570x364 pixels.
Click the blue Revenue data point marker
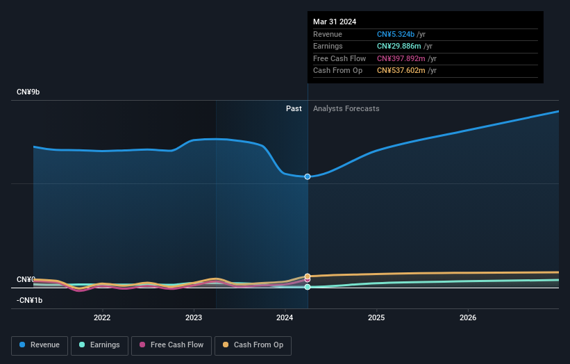click(308, 176)
